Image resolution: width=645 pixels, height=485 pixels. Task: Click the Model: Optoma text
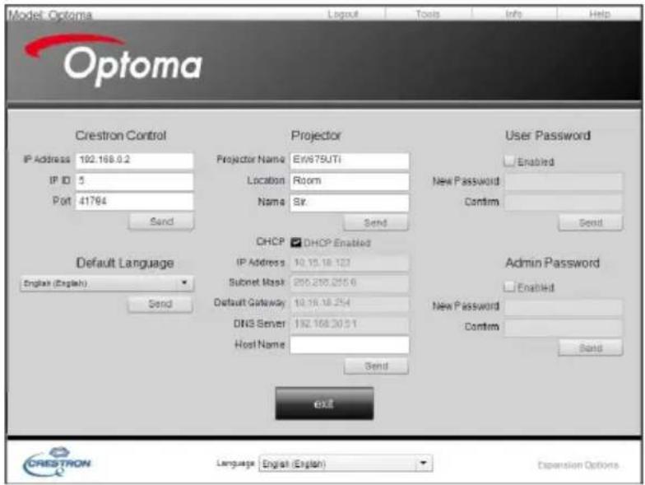click(x=50, y=15)
